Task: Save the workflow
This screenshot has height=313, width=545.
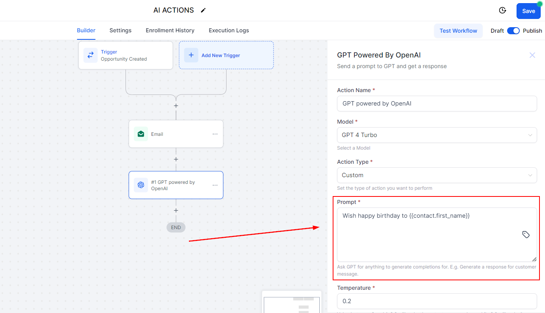Action: [528, 11]
